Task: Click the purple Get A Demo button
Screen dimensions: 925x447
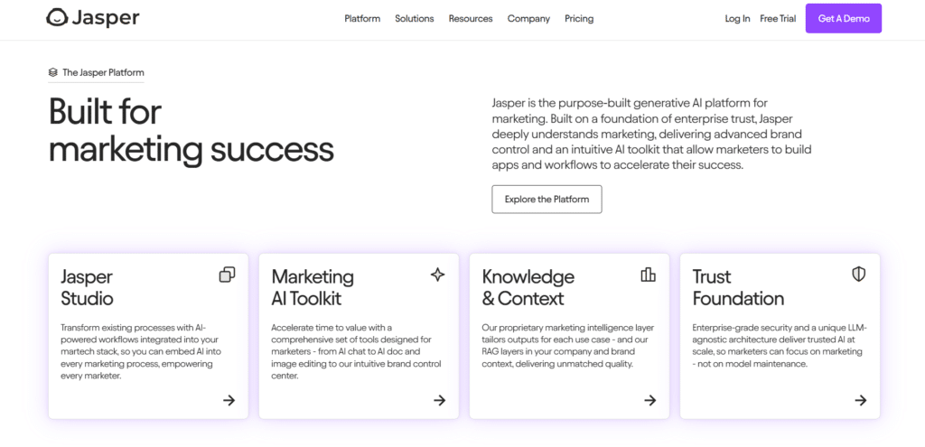Action: (844, 18)
